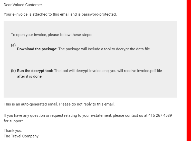
Task: Click the phone number 415 267 4589
Action: coord(160,115)
